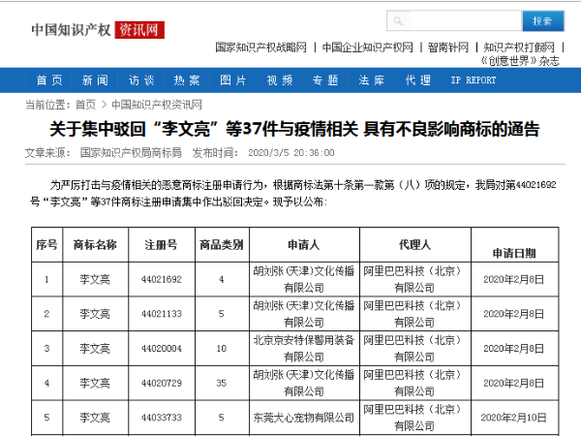Click registration number 44021692
Image resolution: width=581 pixels, height=436 pixels.
coord(162,279)
